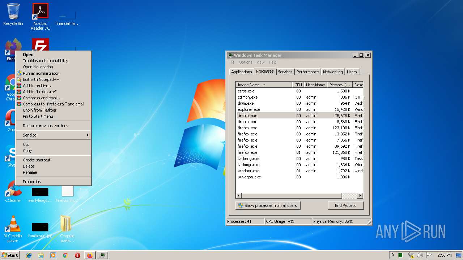The width and height of the screenshot is (463, 260).
Task: Show hidden system tray icons
Action: 392,255
